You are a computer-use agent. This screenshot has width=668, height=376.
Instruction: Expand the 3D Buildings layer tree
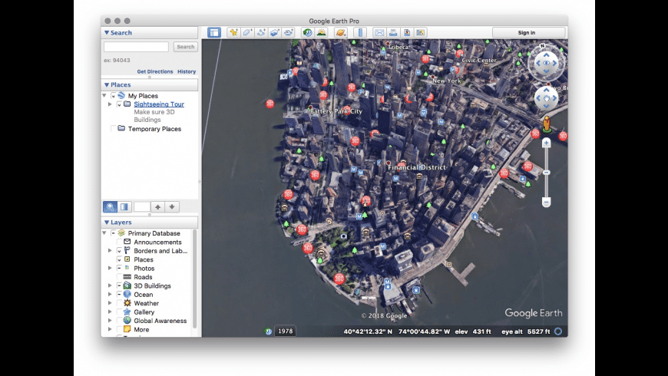(x=110, y=286)
